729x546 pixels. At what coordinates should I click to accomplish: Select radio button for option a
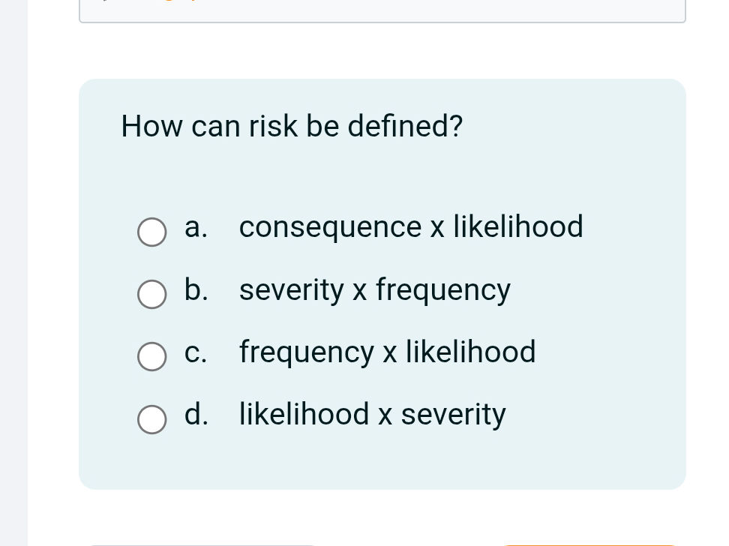[152, 232]
